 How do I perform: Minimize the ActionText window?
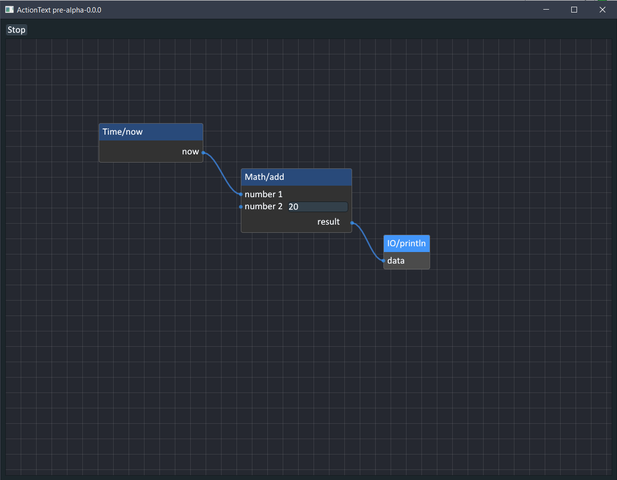546,10
